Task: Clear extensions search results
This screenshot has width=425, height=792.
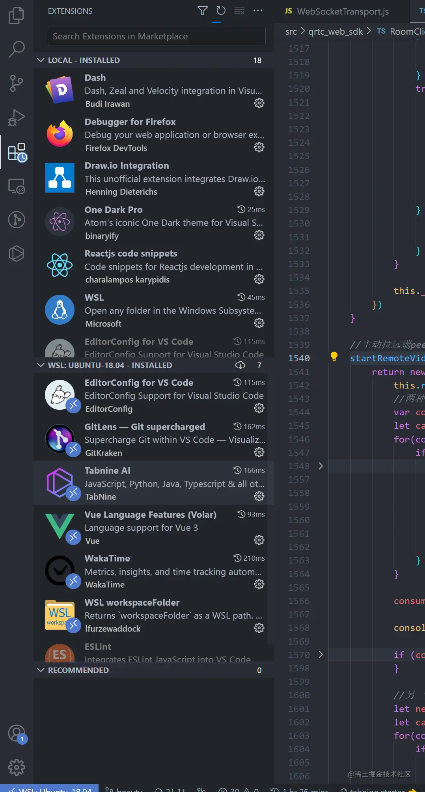Action: [239, 11]
